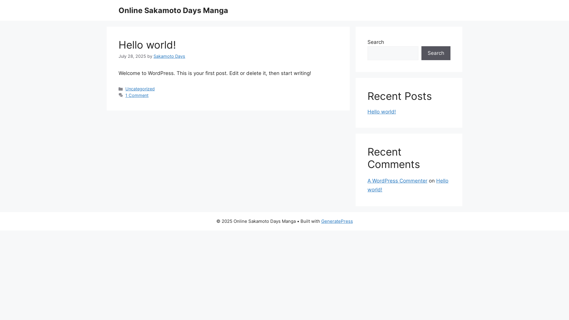This screenshot has width=569, height=320.
Task: Focus the sidebar Search input field
Action: click(393, 53)
